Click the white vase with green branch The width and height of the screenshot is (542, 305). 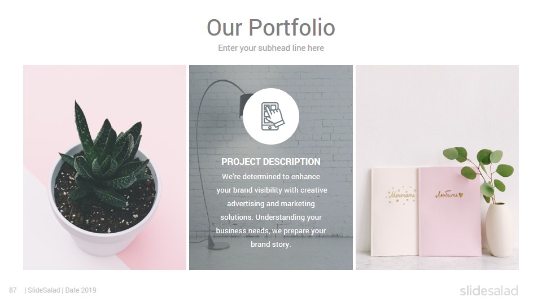(x=500, y=230)
